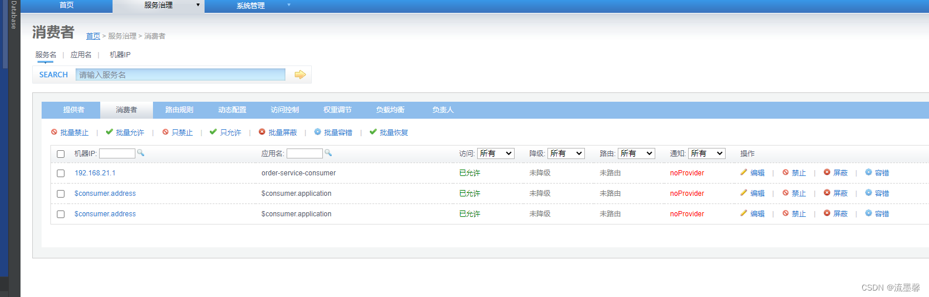Tick the checkbox for second consumer row
929x297 pixels.
click(x=60, y=194)
